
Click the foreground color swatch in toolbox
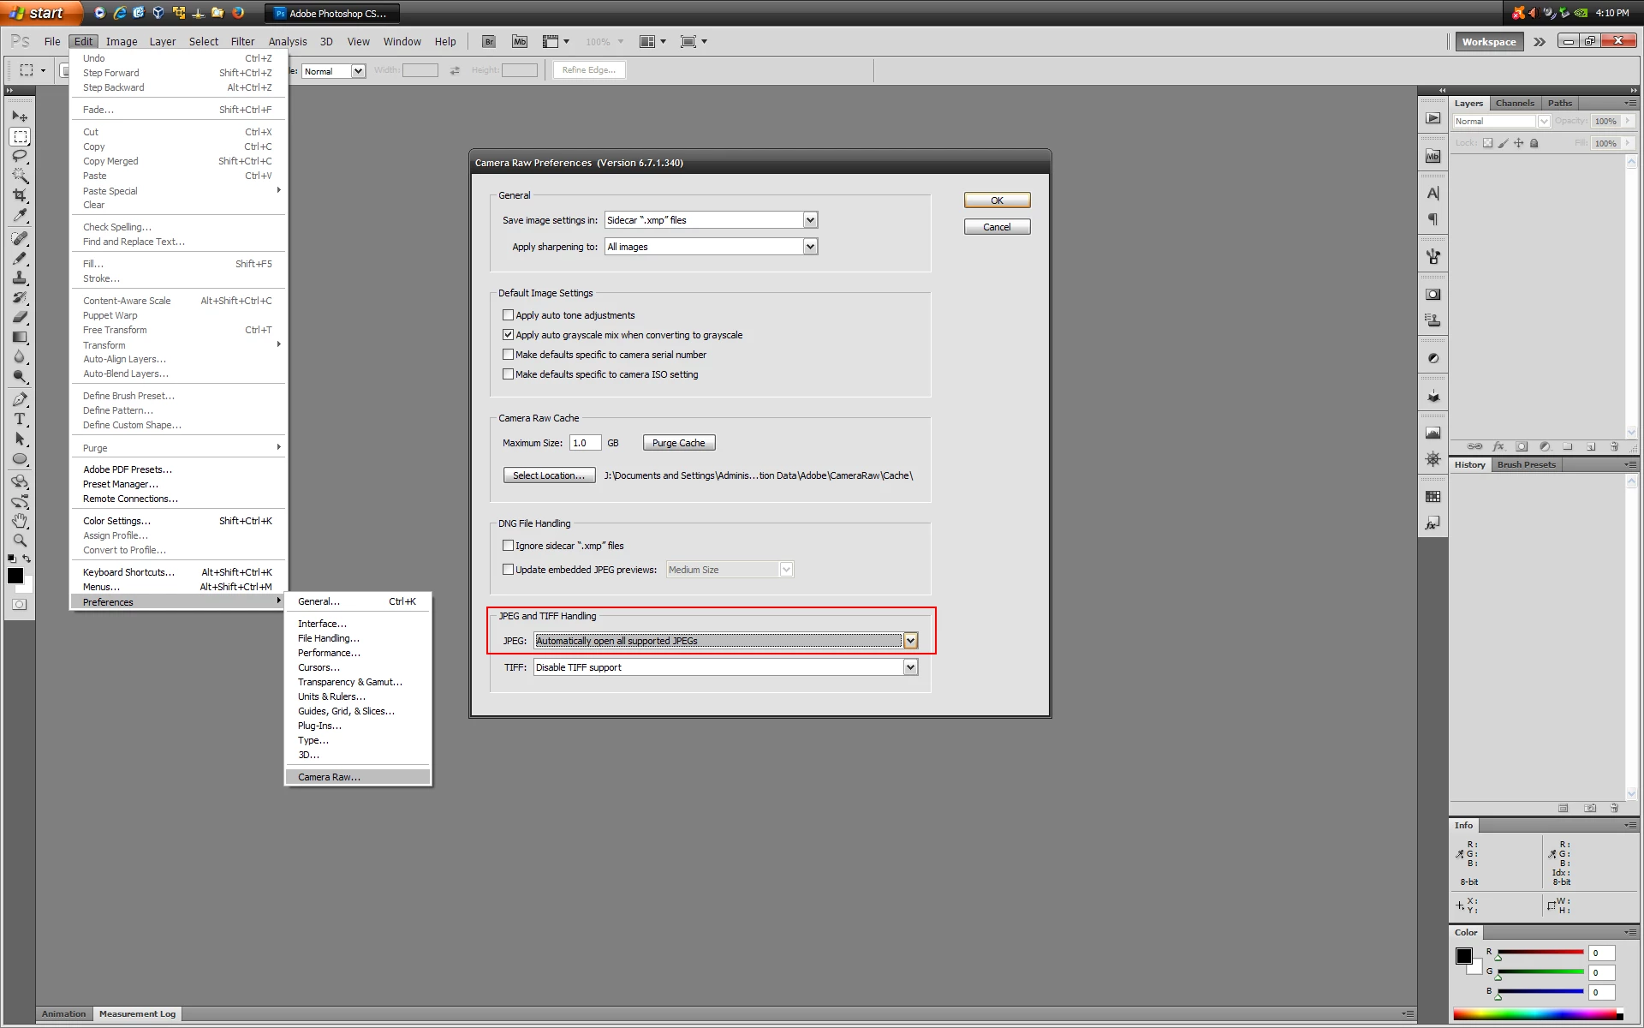[15, 576]
